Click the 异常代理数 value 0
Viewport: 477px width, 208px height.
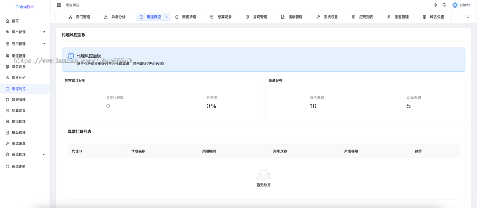pos(108,106)
